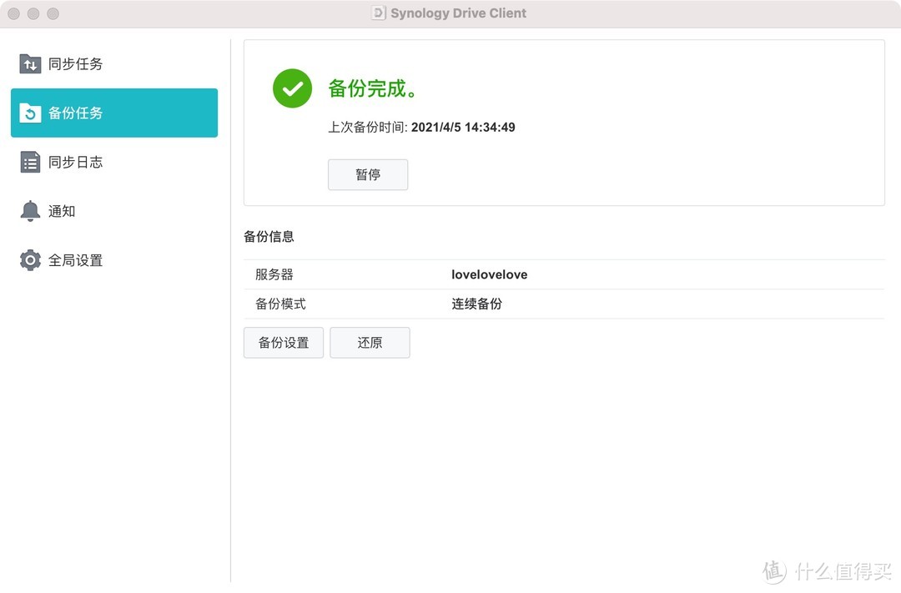Select the 备份任务 sidebar item

point(114,113)
